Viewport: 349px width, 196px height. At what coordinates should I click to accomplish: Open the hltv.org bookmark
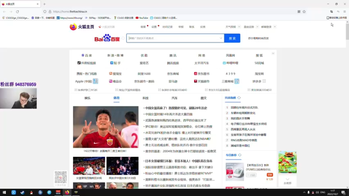[69, 18]
